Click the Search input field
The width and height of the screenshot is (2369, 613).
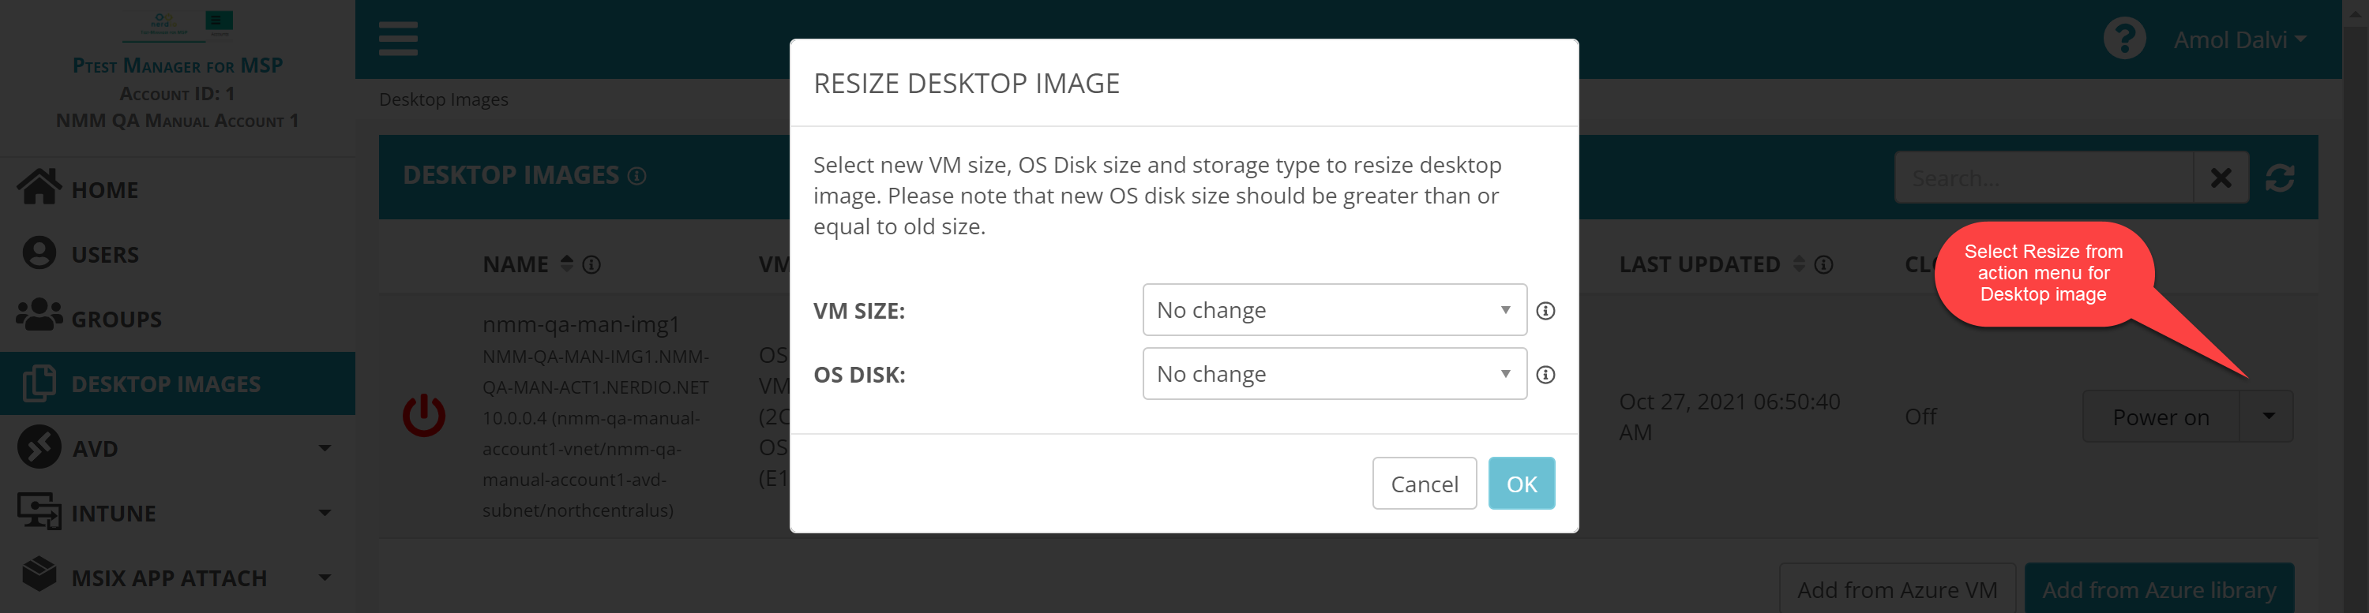(2044, 178)
